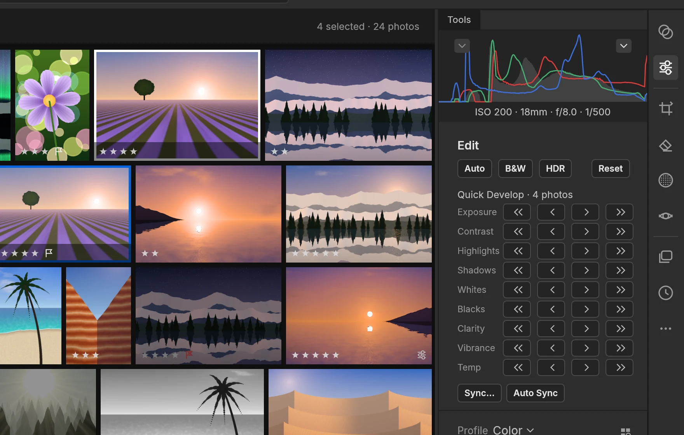Select the white-bordered lavender field thumbnail
The width and height of the screenshot is (684, 435).
(x=177, y=105)
